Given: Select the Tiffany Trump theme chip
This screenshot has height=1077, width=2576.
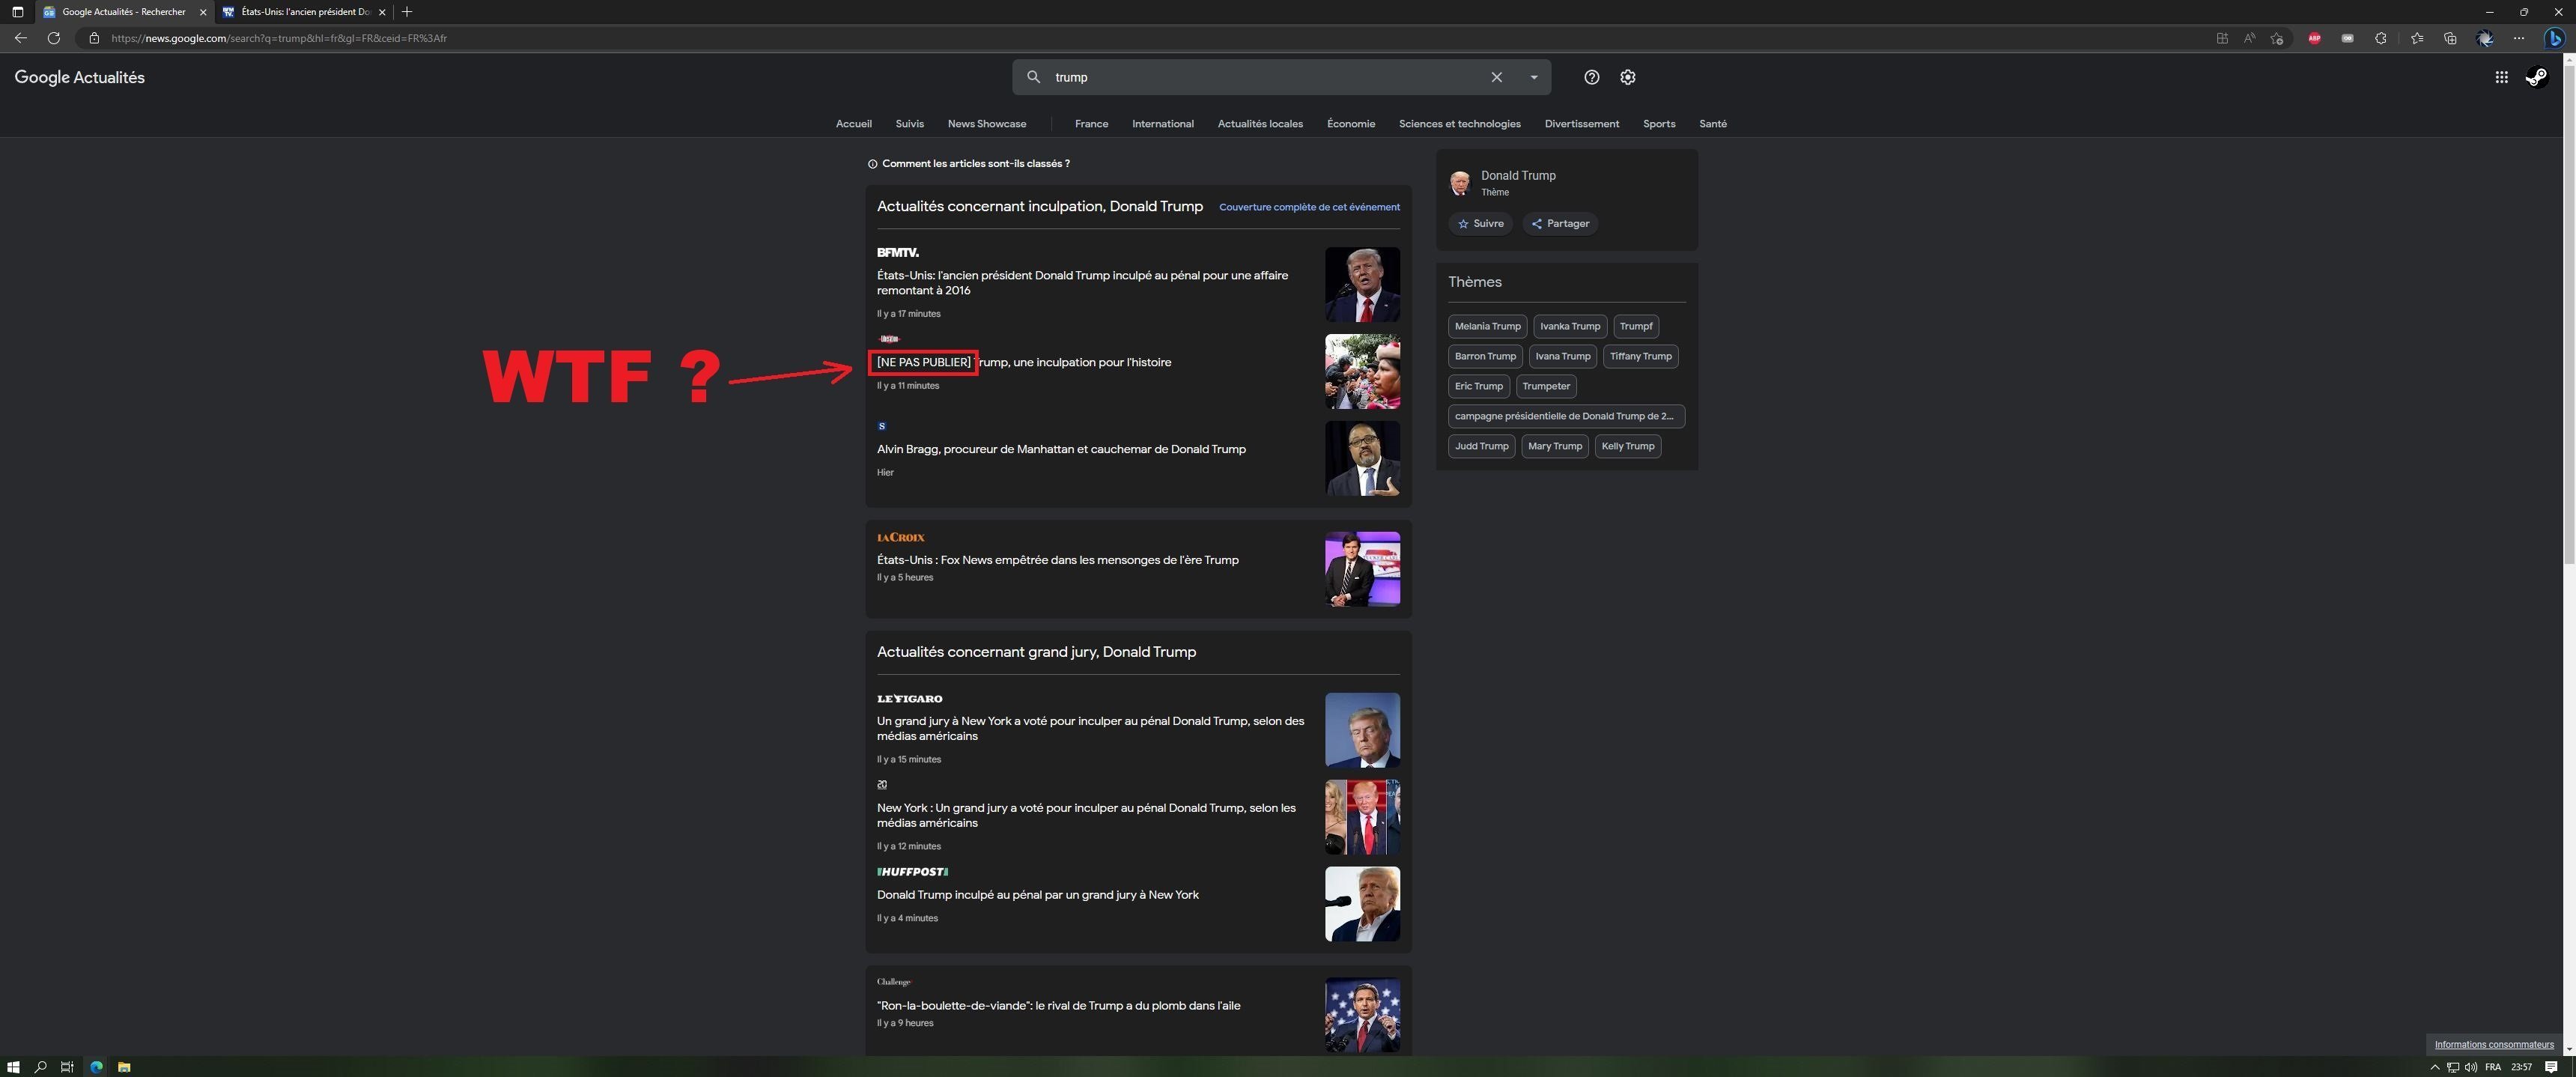Looking at the screenshot, I should (1640, 356).
